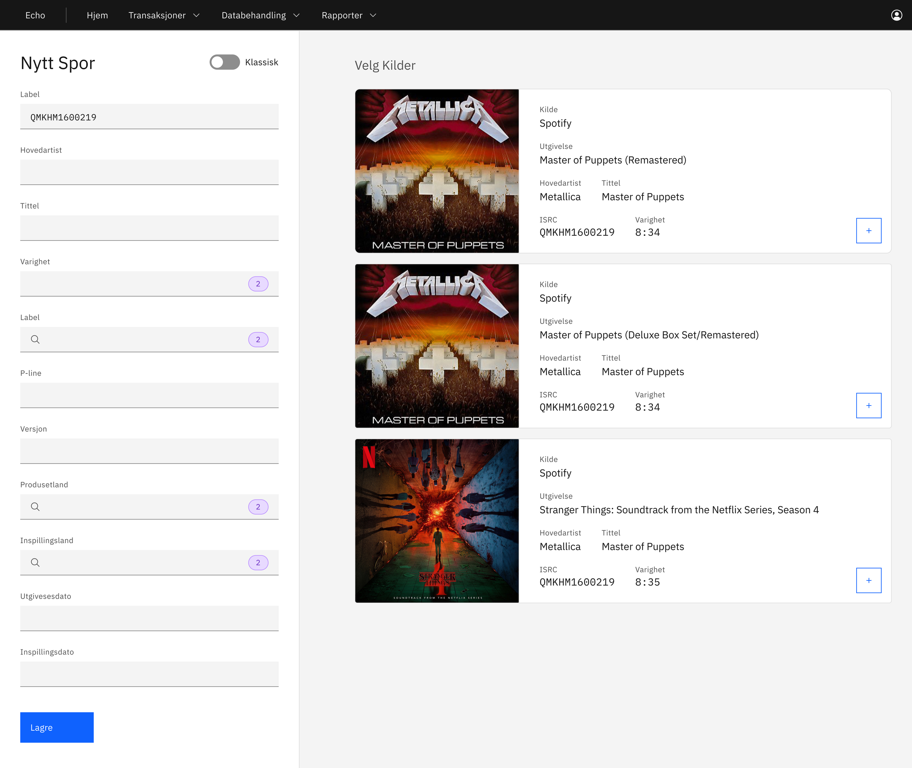Click the purple 2 badge in Varighet

258,284
